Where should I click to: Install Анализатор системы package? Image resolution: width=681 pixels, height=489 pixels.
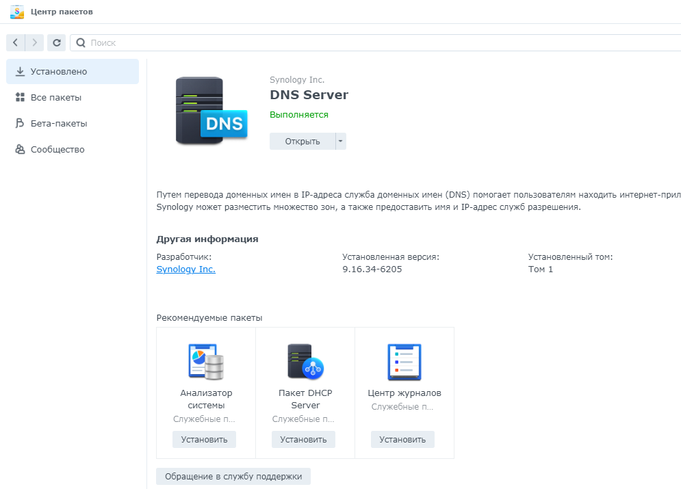(x=204, y=440)
